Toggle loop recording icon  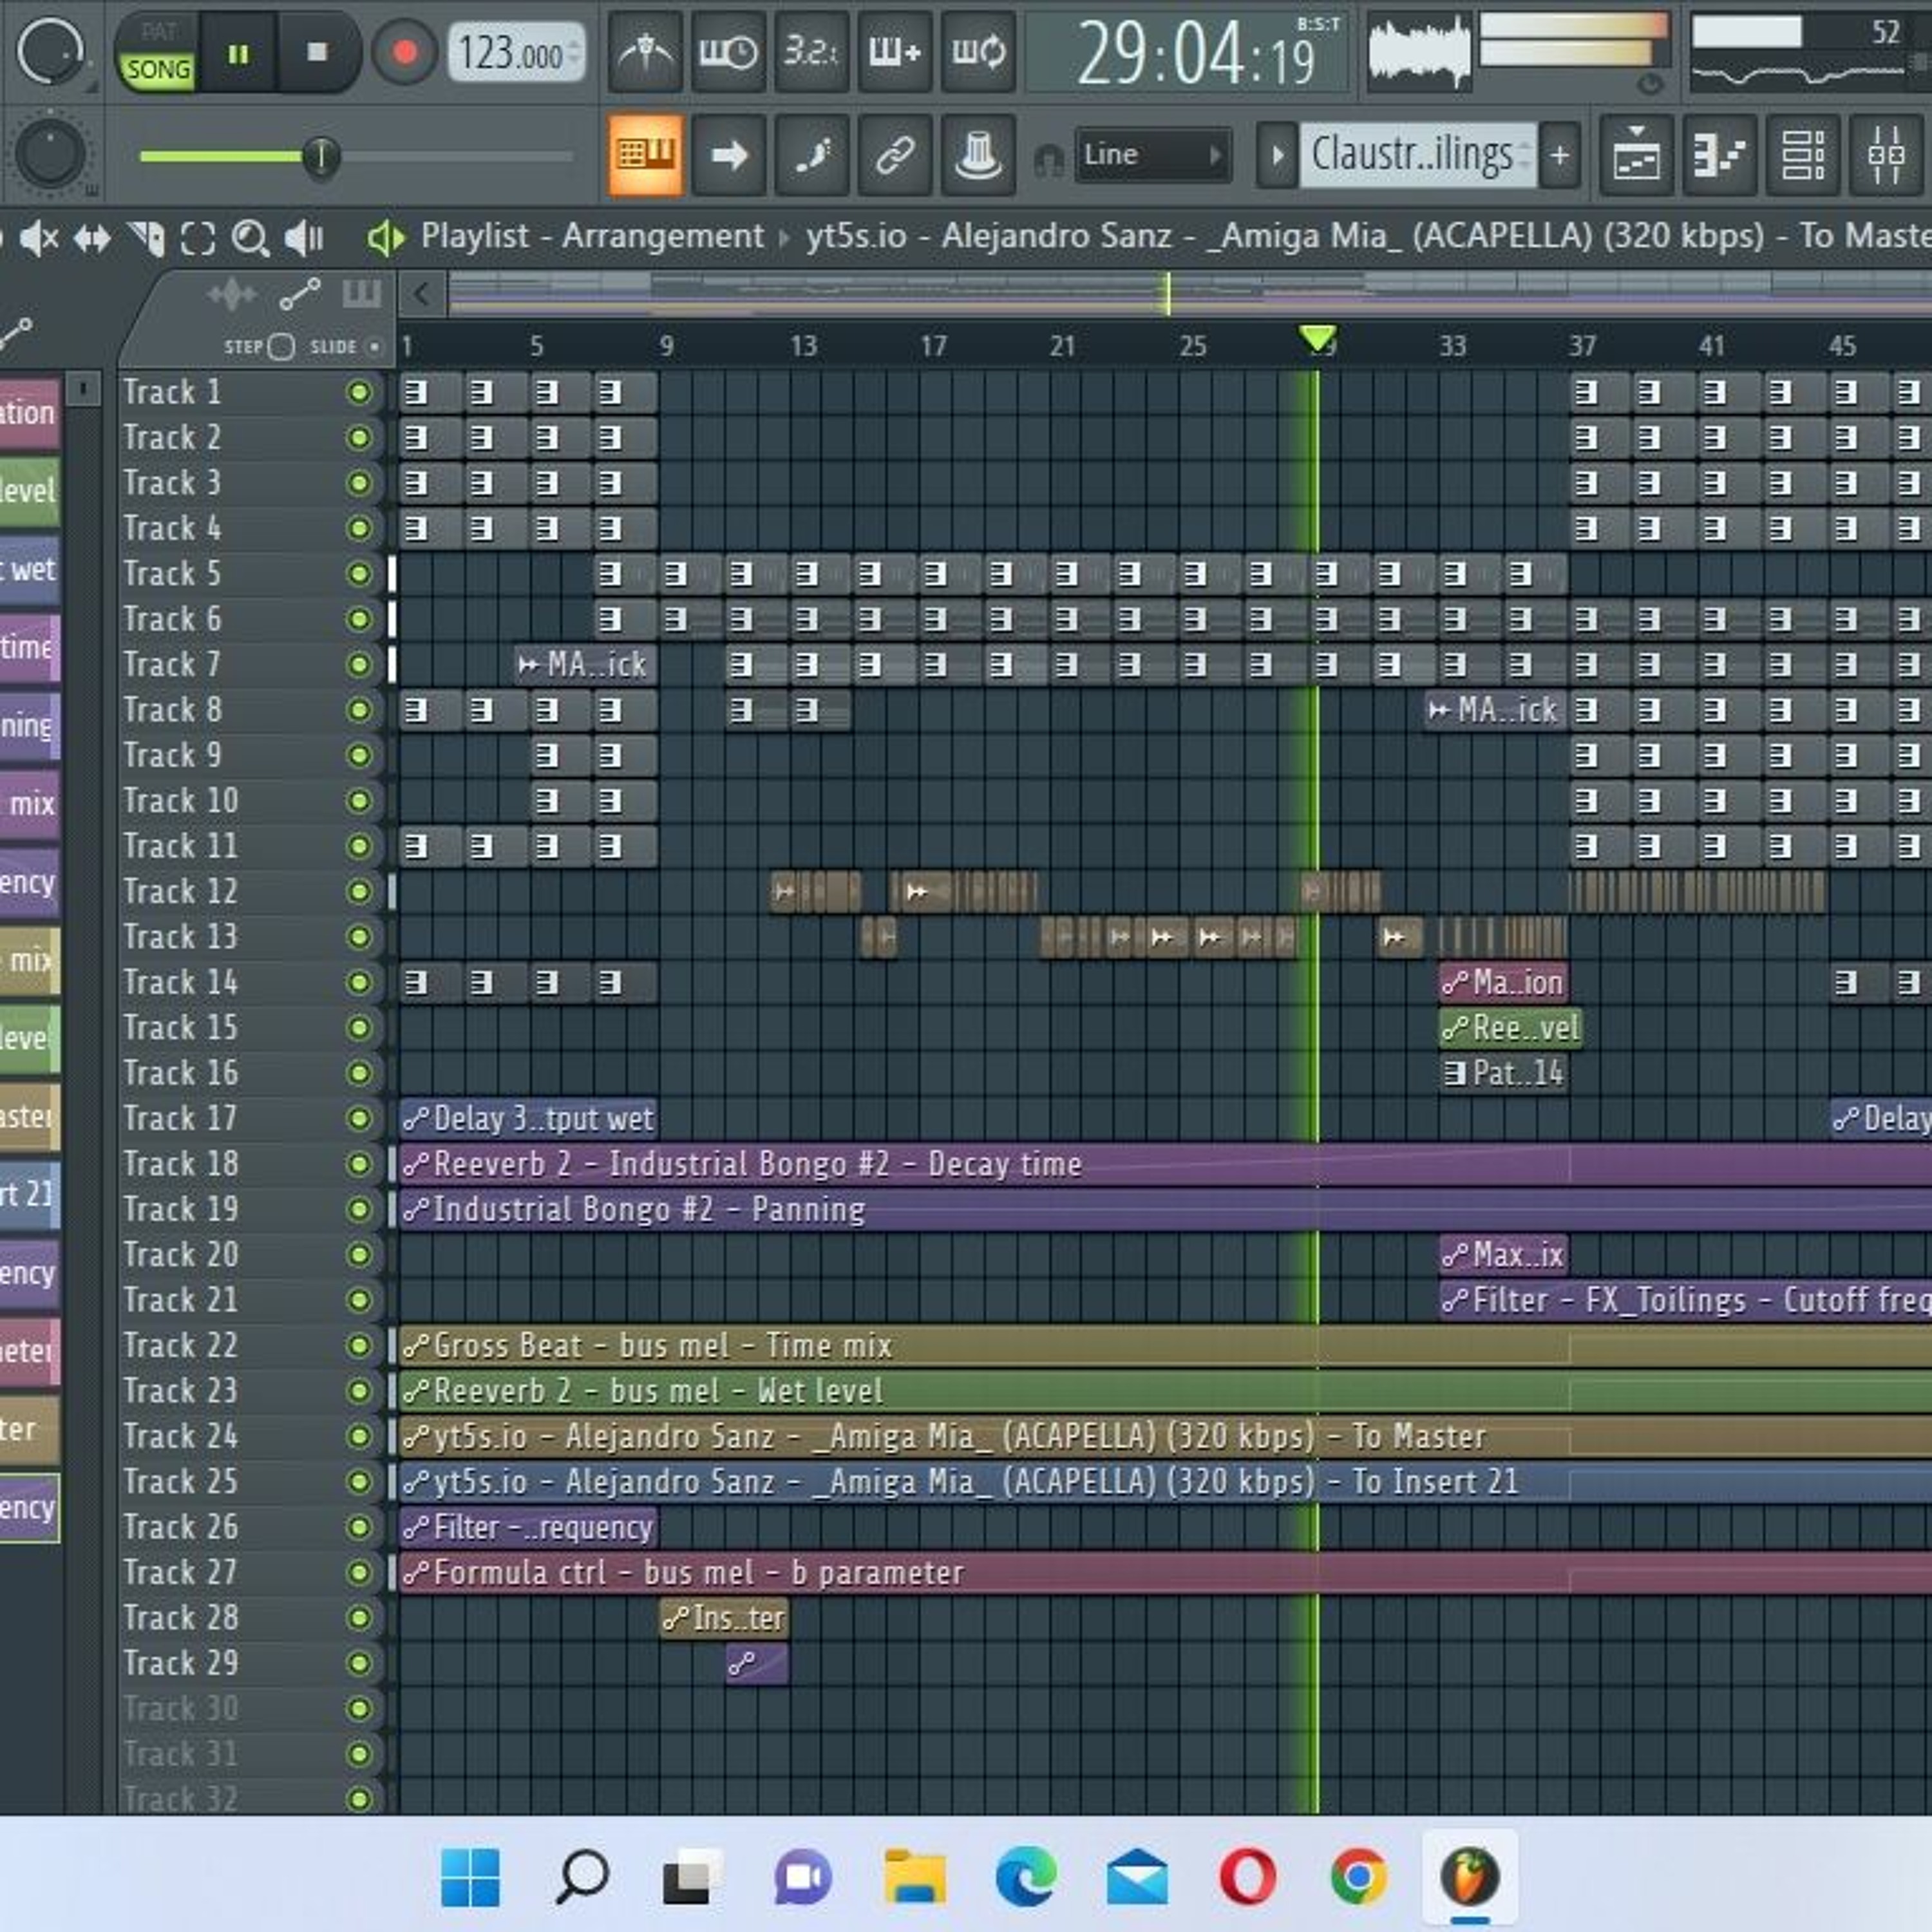[978, 52]
